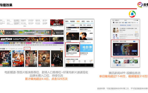Tap the Android back triangle button

(73, 65)
